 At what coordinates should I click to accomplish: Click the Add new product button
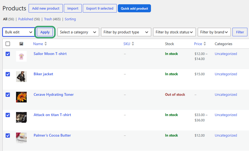pos(46,8)
